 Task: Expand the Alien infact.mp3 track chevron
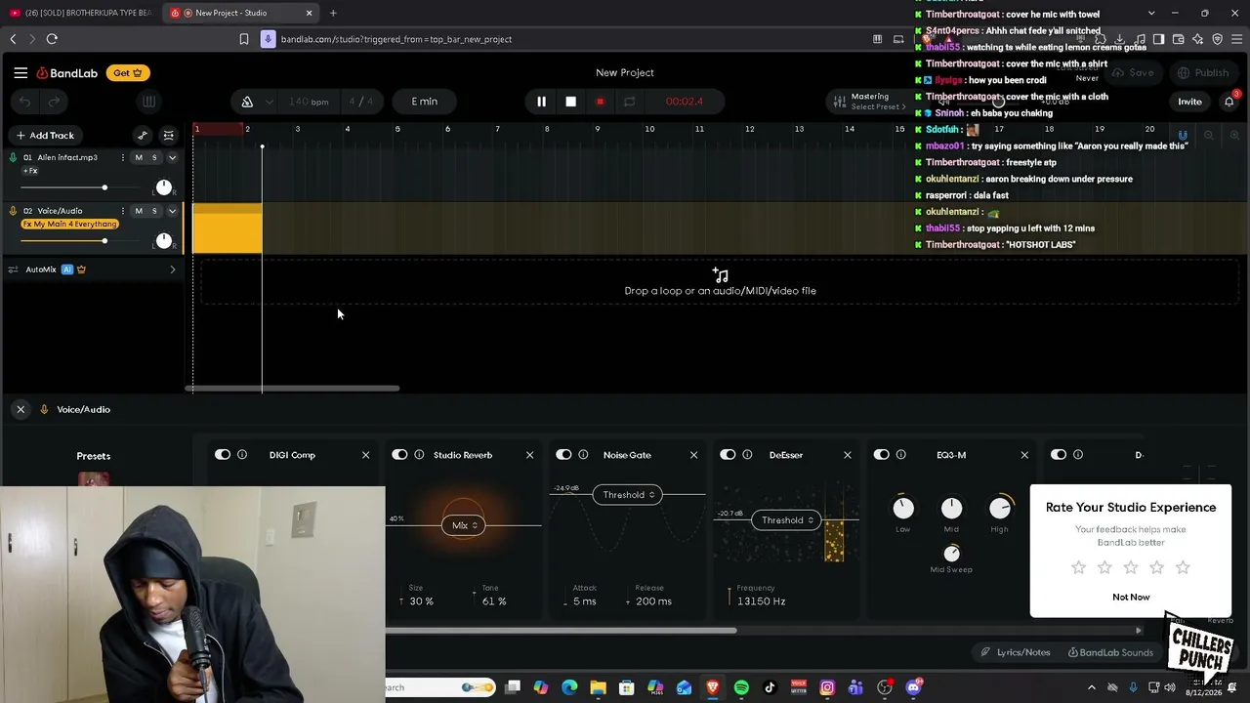172,157
